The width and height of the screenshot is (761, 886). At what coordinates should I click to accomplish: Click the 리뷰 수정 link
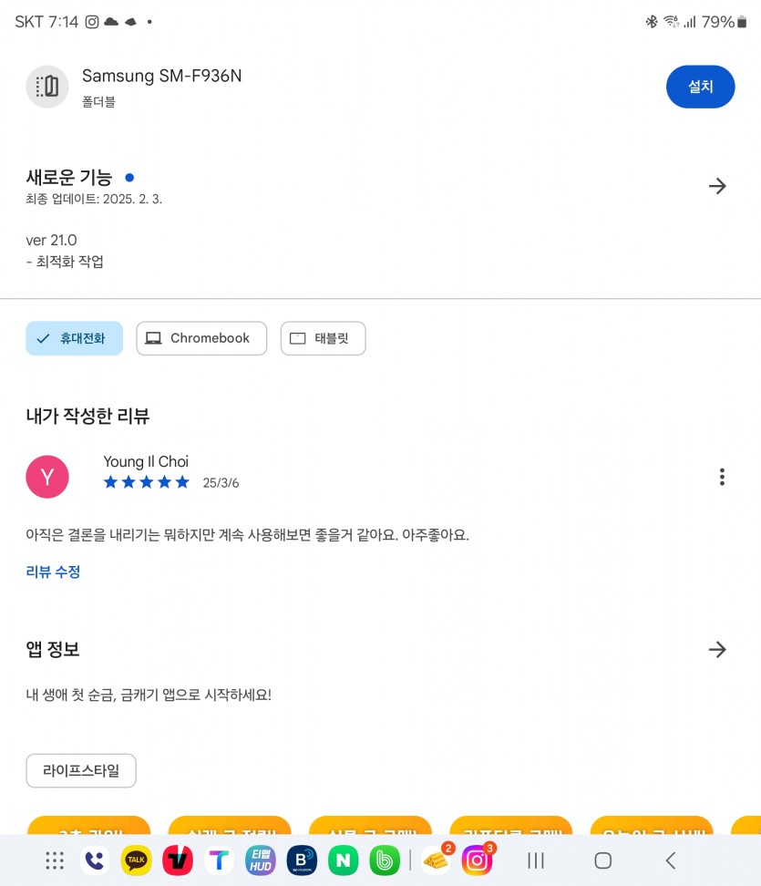coord(53,572)
